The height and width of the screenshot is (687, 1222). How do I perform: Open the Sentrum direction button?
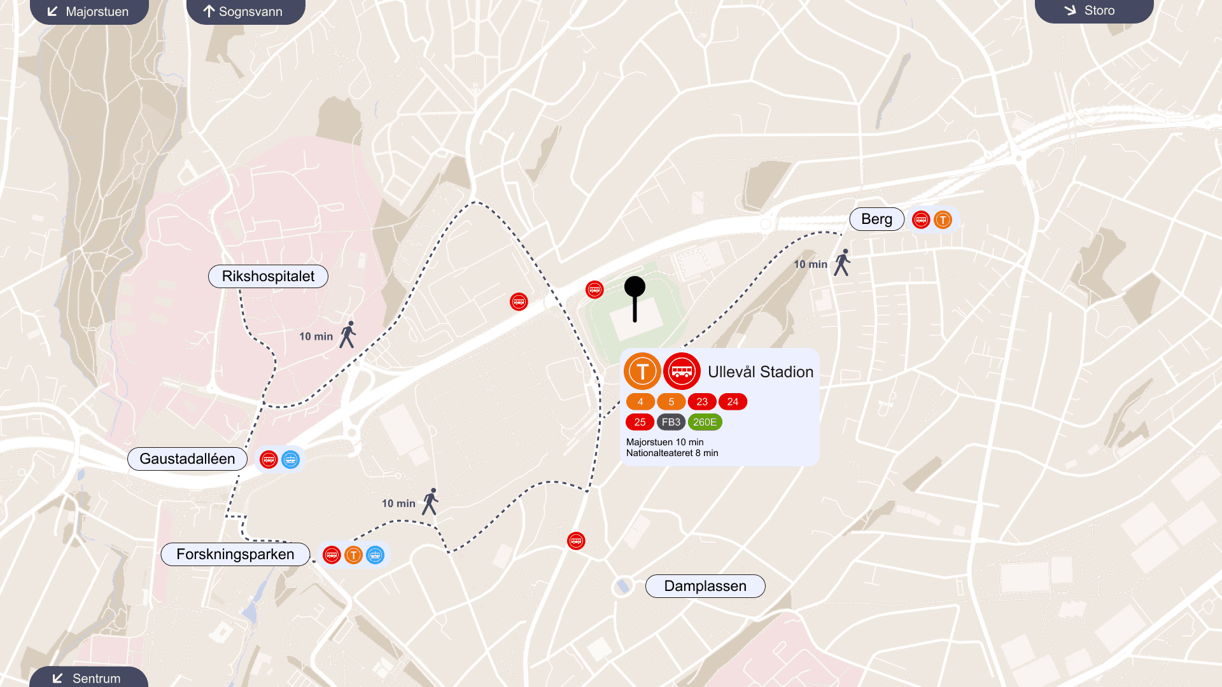pos(88,677)
